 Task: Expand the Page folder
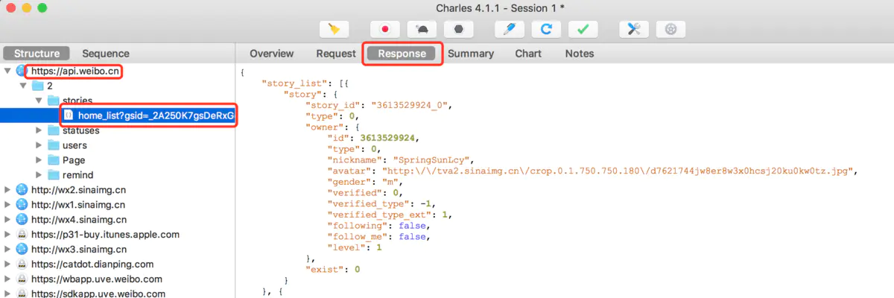click(x=38, y=160)
